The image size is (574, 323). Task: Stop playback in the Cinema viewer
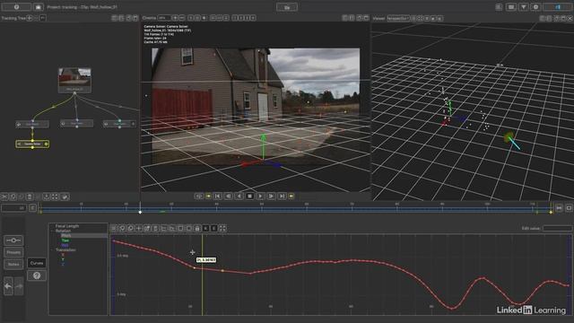click(x=249, y=196)
